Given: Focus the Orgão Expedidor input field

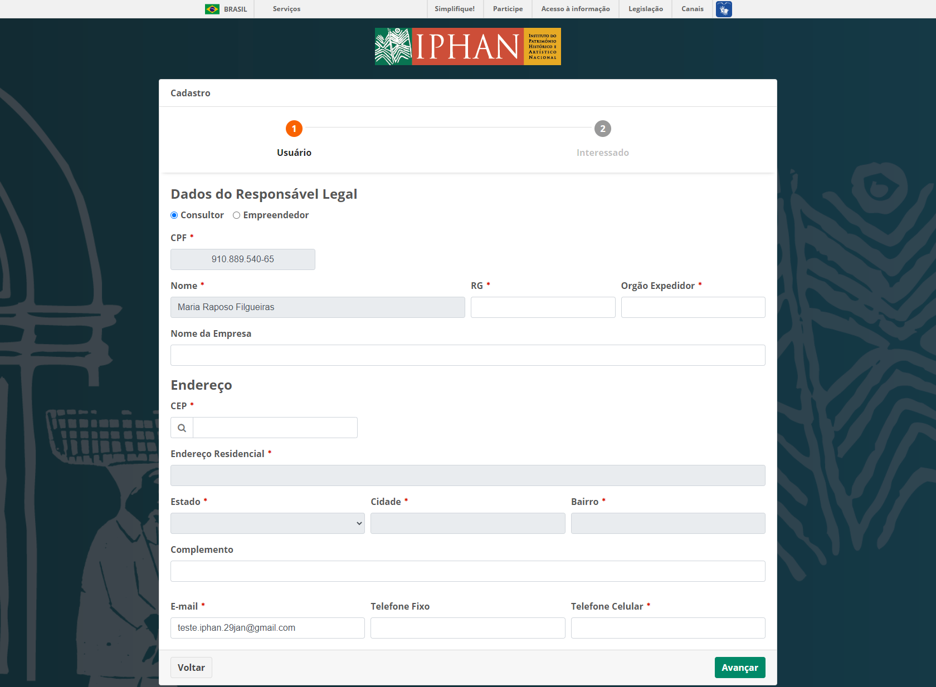Looking at the screenshot, I should [x=693, y=307].
